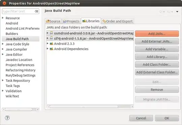Select the slf4j-android-1.5.8.jar row text
This screenshot has width=182, height=125.
94,38
